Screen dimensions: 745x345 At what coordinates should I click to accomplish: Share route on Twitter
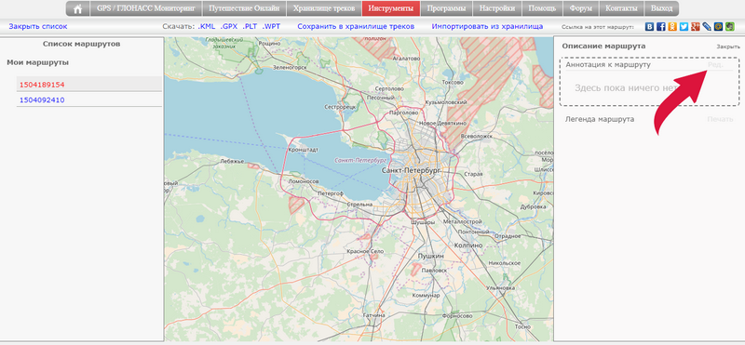[x=684, y=27]
